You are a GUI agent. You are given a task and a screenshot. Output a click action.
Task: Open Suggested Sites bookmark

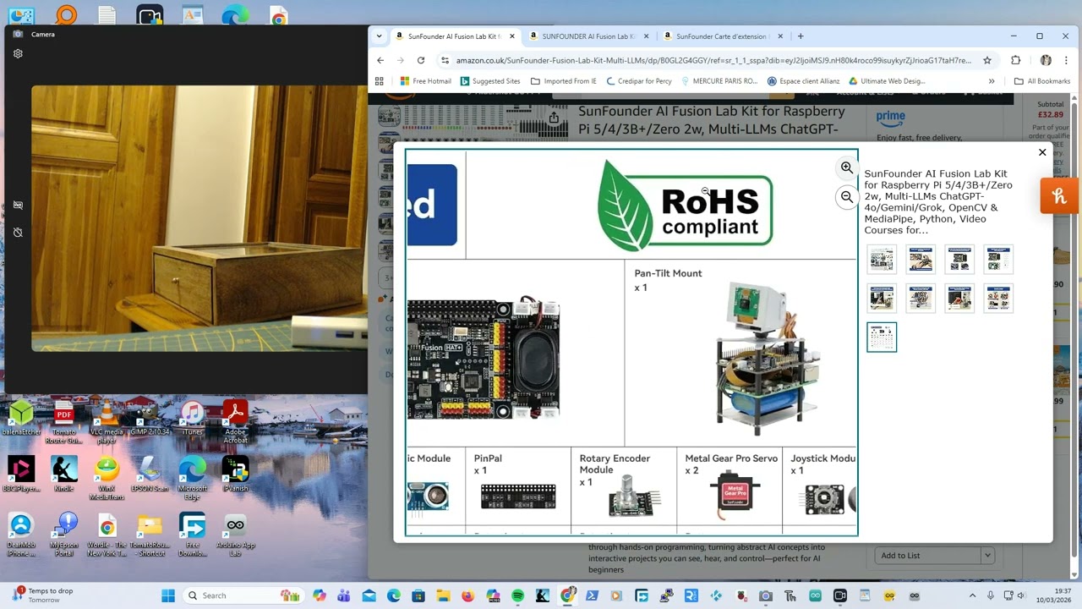pos(490,81)
